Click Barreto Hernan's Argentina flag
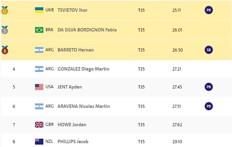The image size is (232, 147). (39, 50)
